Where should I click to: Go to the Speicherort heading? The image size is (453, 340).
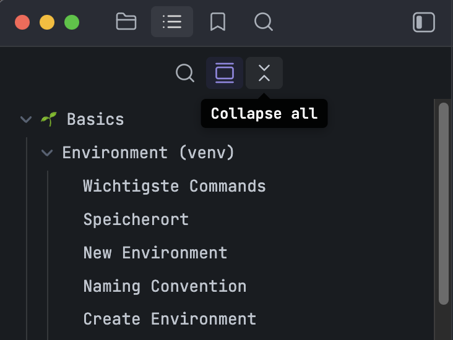click(x=136, y=219)
